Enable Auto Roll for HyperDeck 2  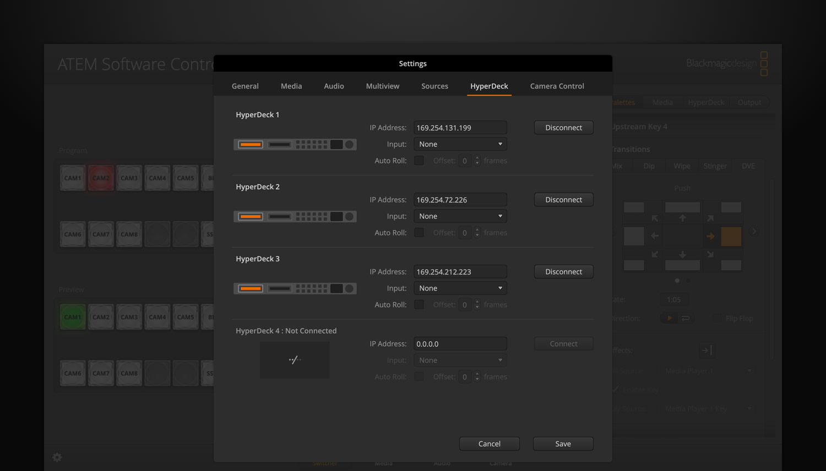click(x=419, y=232)
